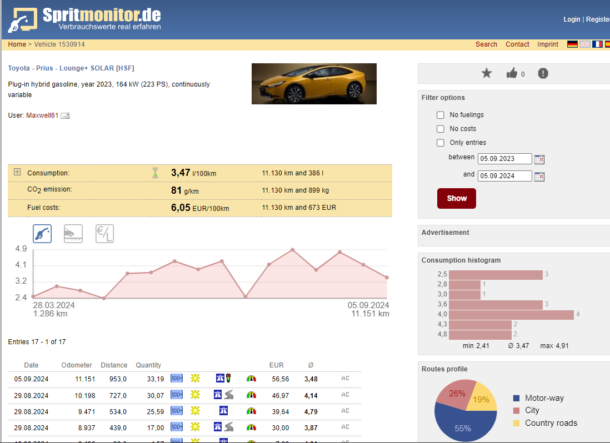
Task: Open the Search menu item
Action: click(486, 44)
